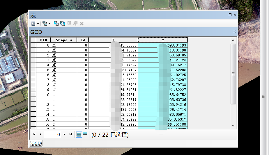Select the GCD table tab
269x155 pixels.
(36, 143)
